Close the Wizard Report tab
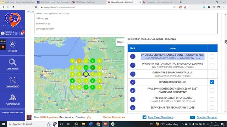The image size is (227, 127). click(140, 2)
